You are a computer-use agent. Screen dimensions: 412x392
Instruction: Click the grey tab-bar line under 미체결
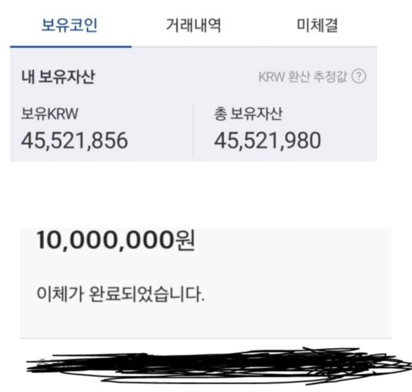317,46
